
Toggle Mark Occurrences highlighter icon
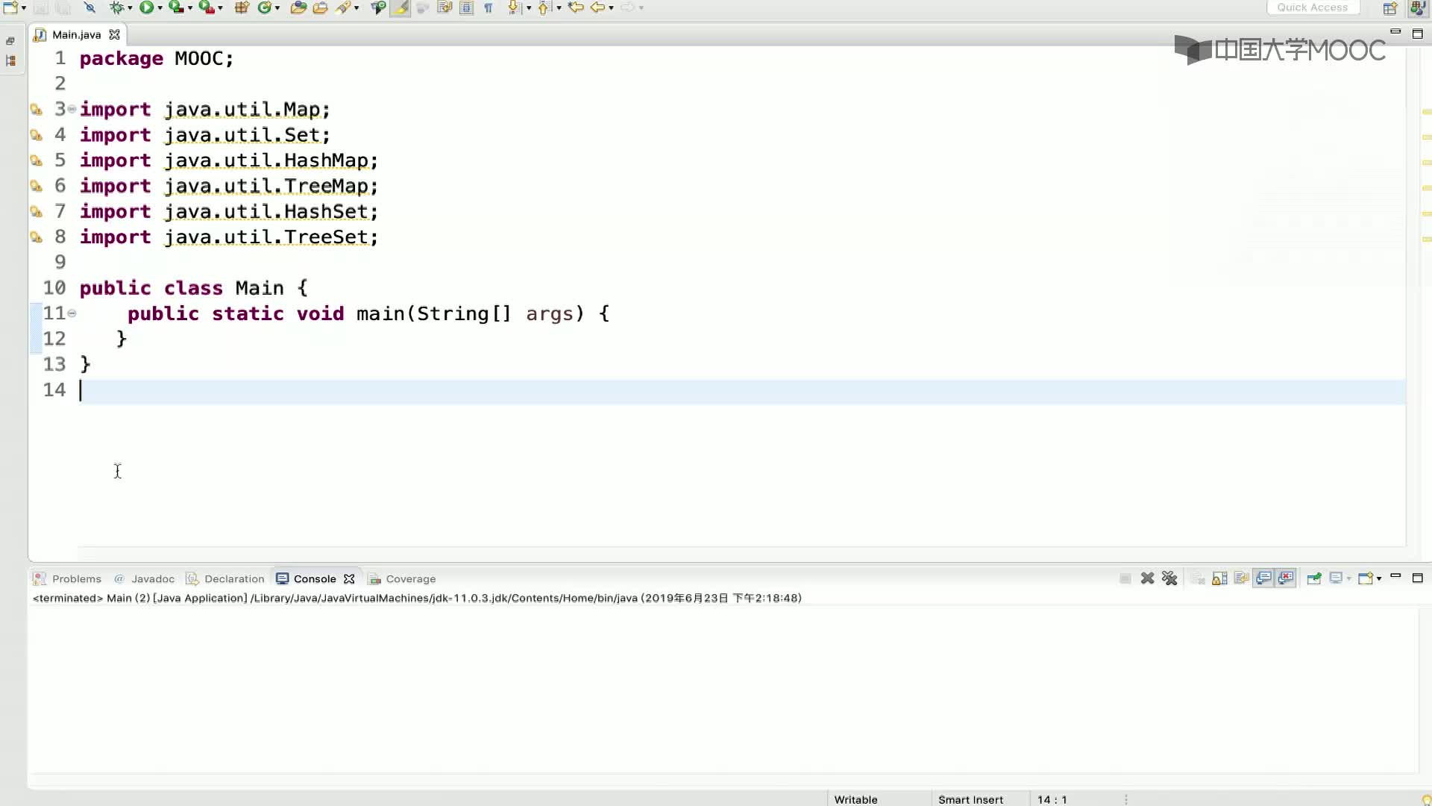pos(401,7)
